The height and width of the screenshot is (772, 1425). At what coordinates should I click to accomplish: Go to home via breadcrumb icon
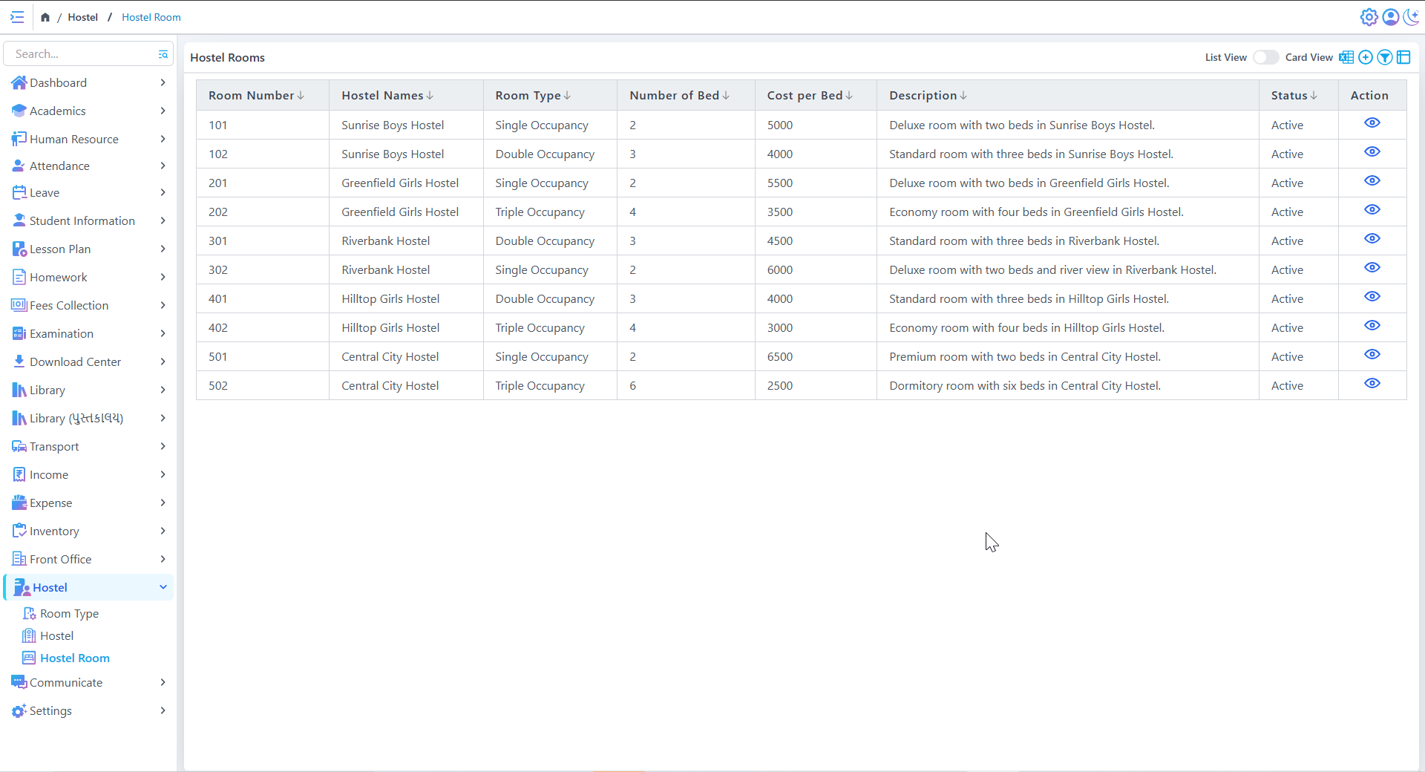[45, 17]
